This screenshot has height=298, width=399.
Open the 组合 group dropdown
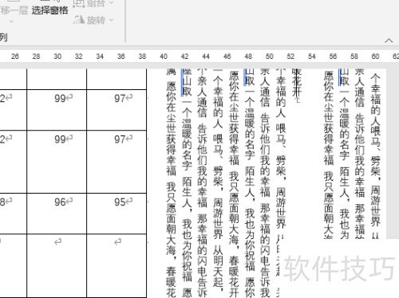[112, 2]
